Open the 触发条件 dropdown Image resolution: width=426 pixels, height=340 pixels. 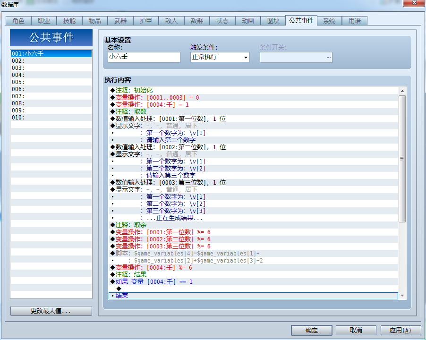tap(220, 57)
